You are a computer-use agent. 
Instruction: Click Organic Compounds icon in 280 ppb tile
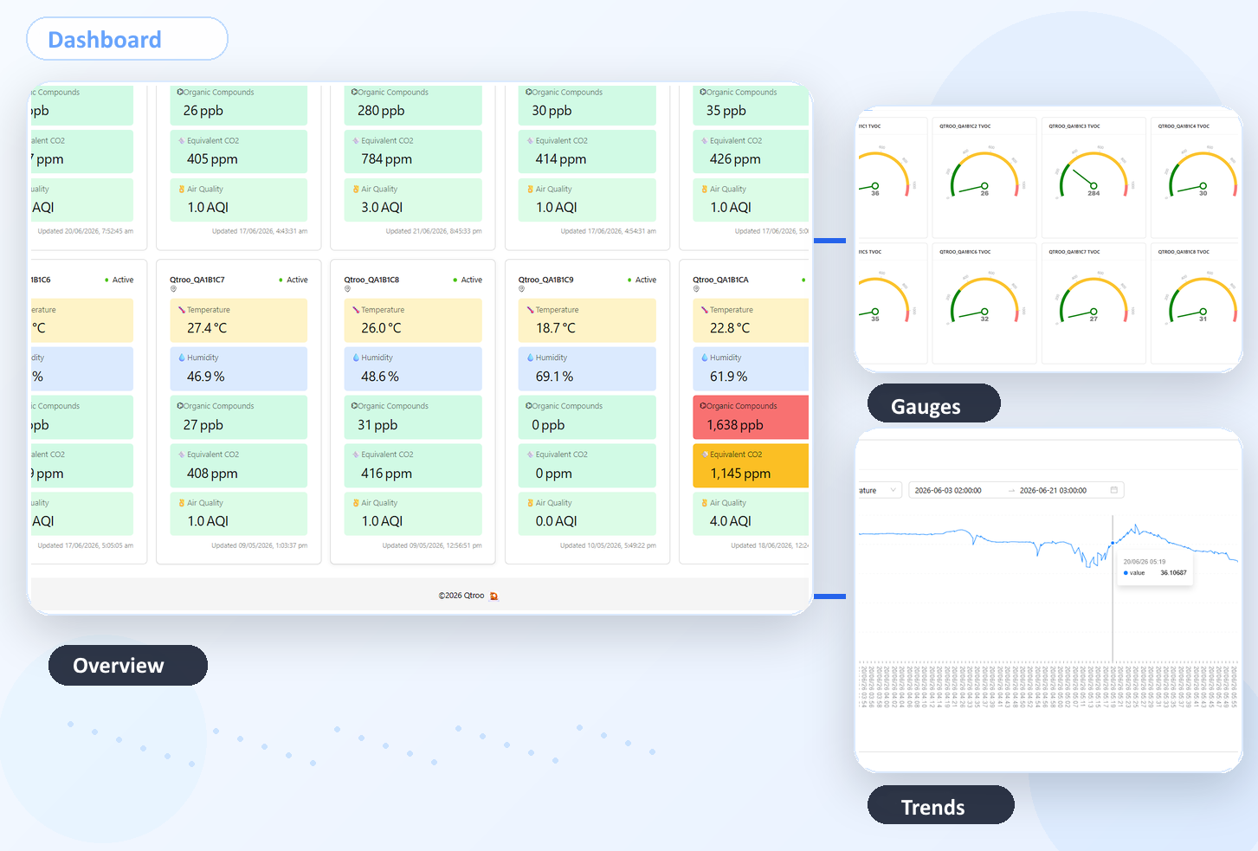354,92
